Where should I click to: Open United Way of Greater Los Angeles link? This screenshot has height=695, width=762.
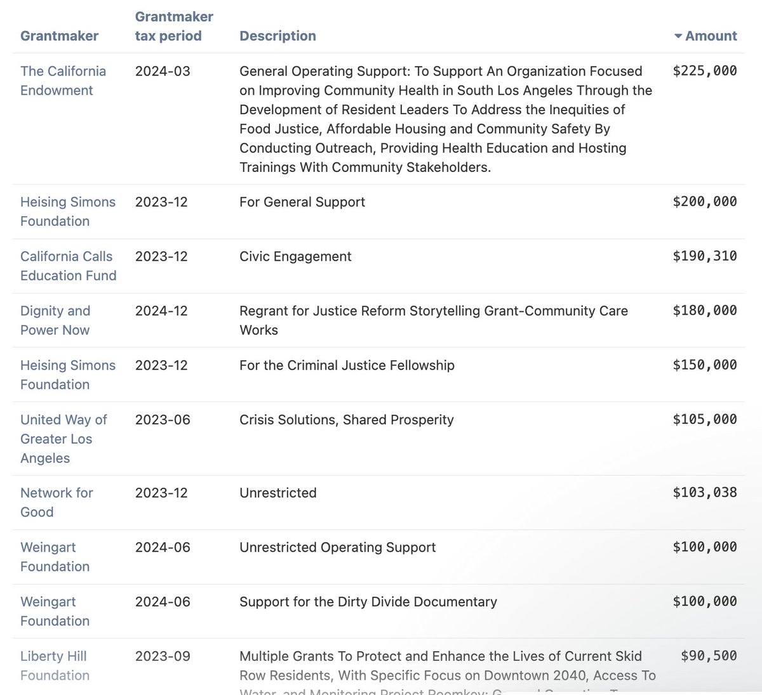[x=63, y=438]
